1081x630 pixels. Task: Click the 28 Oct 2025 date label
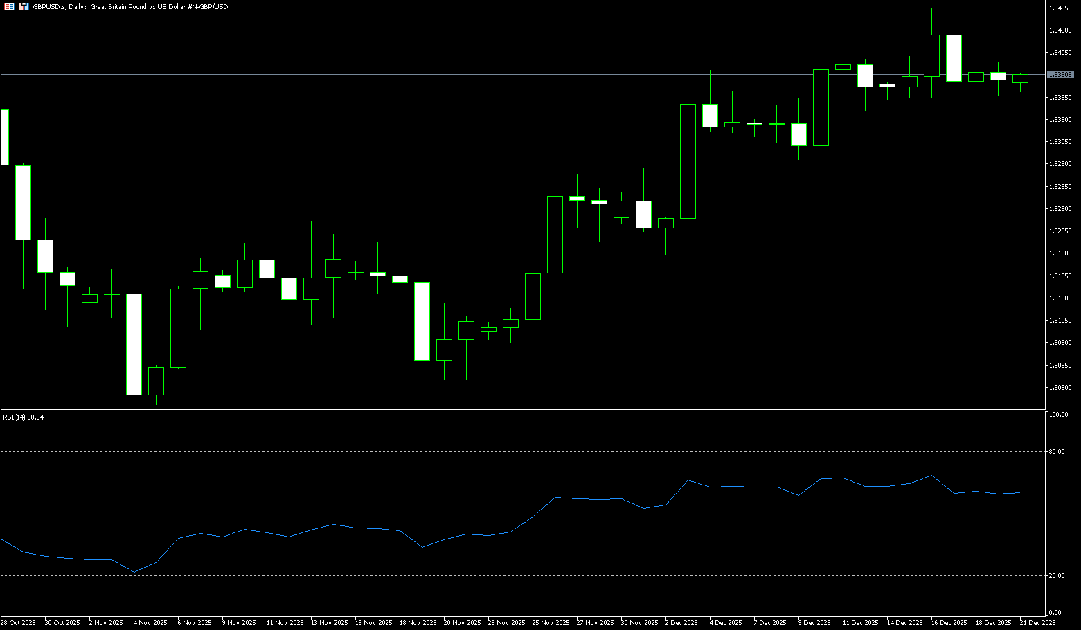click(18, 623)
